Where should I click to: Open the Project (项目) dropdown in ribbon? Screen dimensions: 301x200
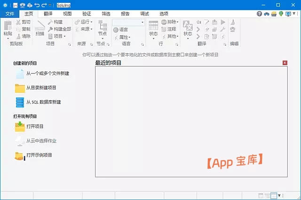(57, 36)
